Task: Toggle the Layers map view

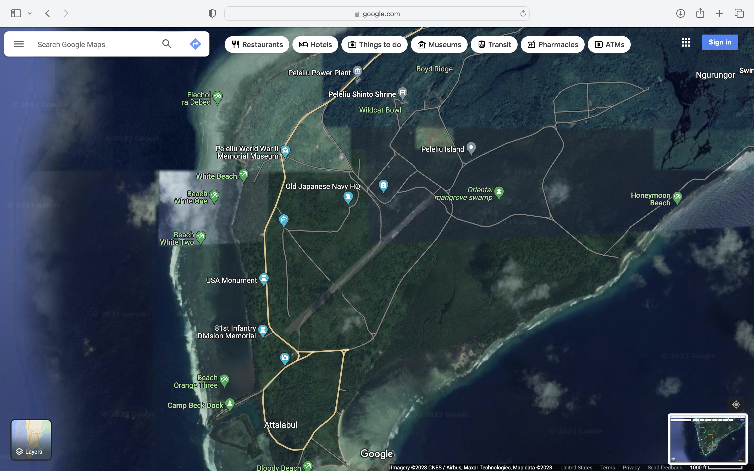Action: point(31,440)
